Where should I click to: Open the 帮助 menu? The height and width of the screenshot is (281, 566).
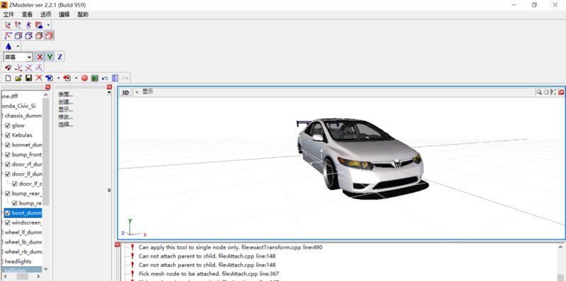(83, 14)
